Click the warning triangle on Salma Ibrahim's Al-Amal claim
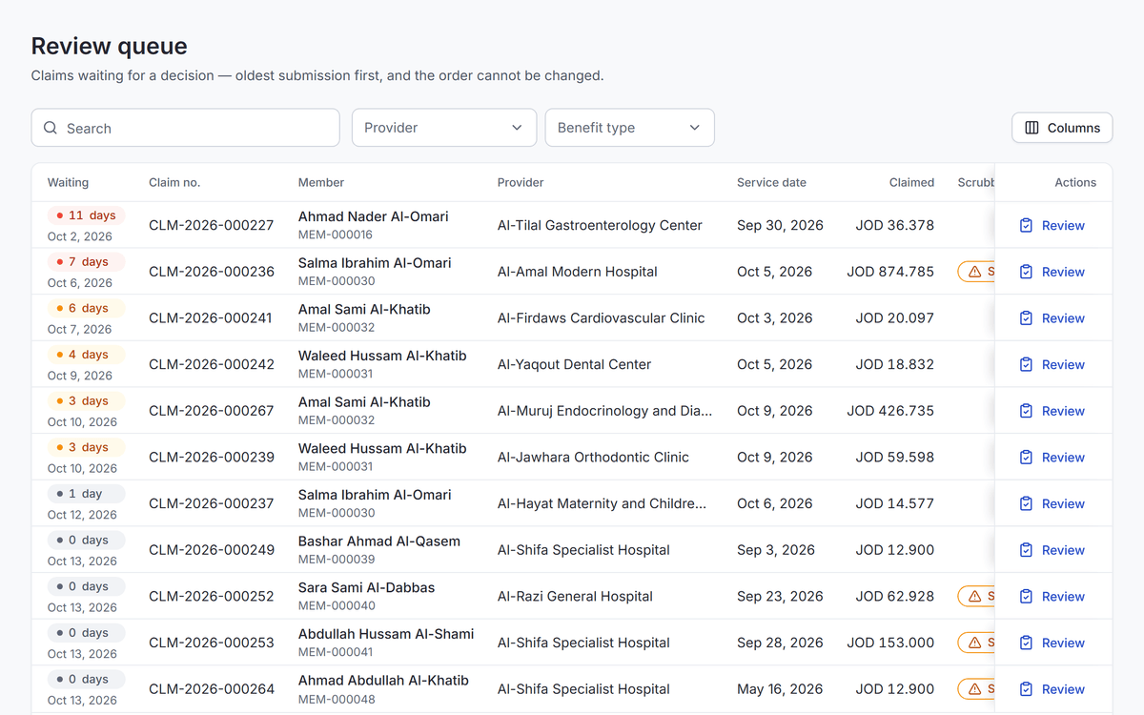Viewport: 1144px width, 715px height. pos(974,272)
